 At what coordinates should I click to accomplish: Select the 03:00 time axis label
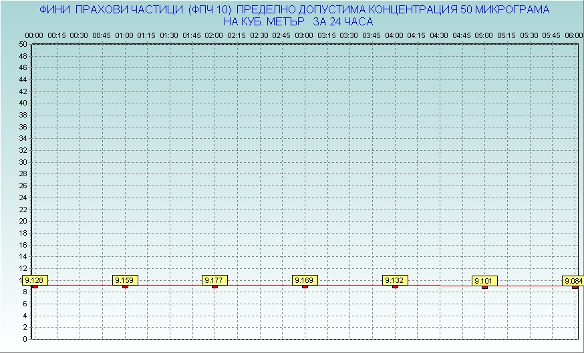pyautogui.click(x=304, y=35)
